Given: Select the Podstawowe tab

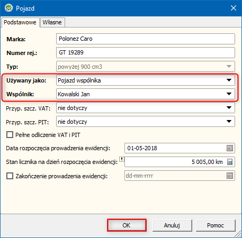Looking at the screenshot, I should point(20,22).
